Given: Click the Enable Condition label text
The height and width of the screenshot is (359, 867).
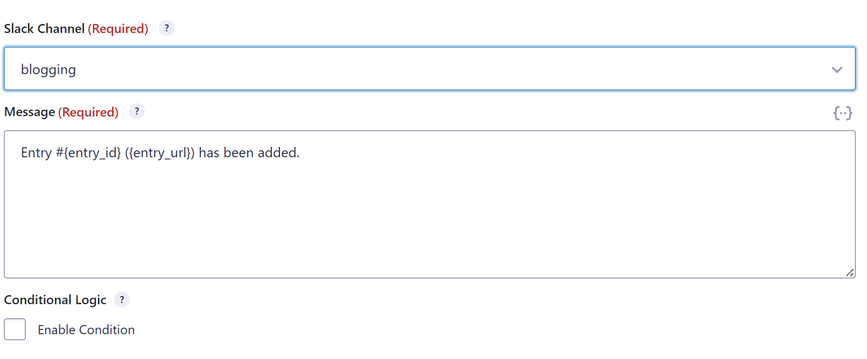Looking at the screenshot, I should point(86,330).
